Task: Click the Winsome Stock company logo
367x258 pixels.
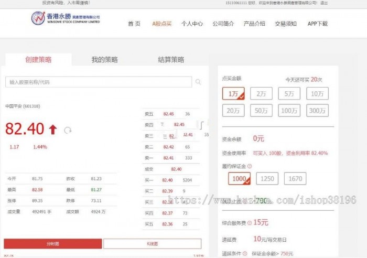Action: point(65,19)
